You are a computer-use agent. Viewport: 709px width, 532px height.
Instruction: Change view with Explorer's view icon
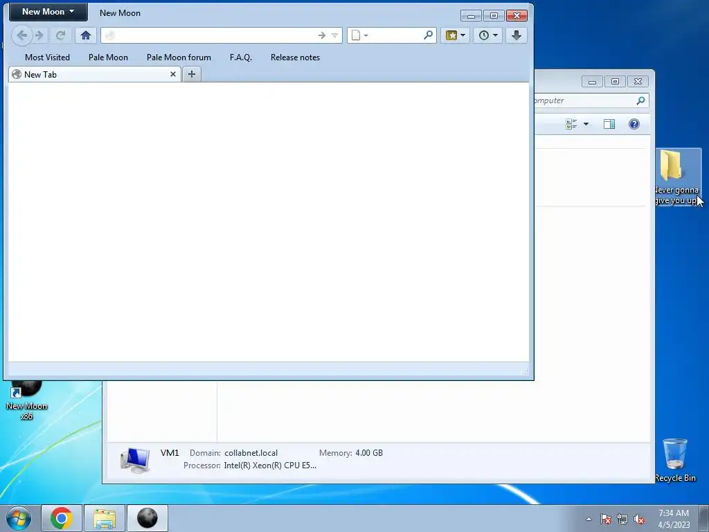[x=571, y=124]
